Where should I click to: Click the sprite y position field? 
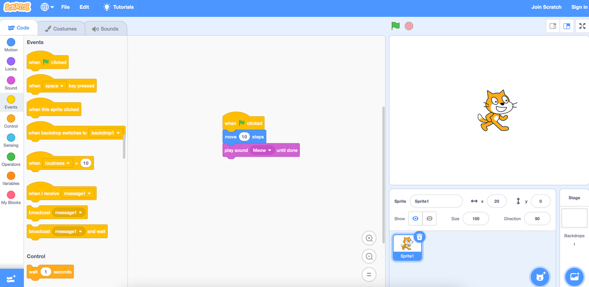pyautogui.click(x=540, y=201)
